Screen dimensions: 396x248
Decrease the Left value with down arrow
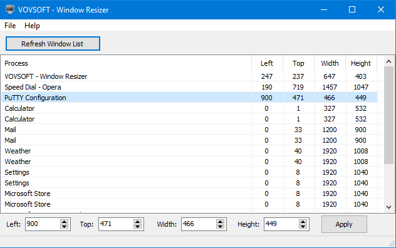point(64,227)
